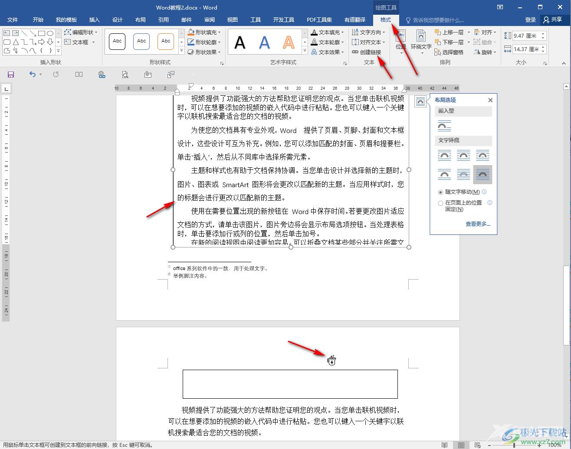The height and width of the screenshot is (449, 571).
Task: Open Position (位置) dropdown in Arrange group
Action: (x=400, y=42)
